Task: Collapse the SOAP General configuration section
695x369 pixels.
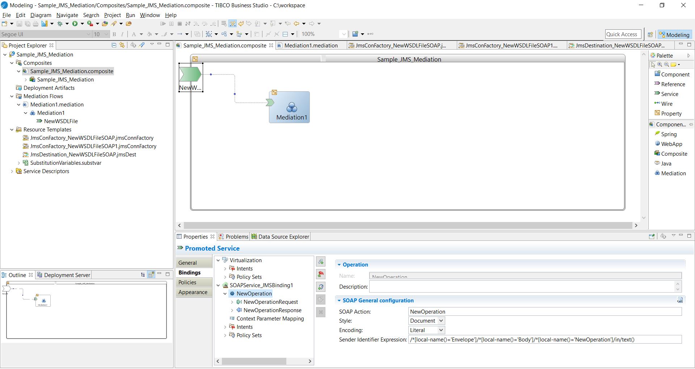Action: (339, 301)
